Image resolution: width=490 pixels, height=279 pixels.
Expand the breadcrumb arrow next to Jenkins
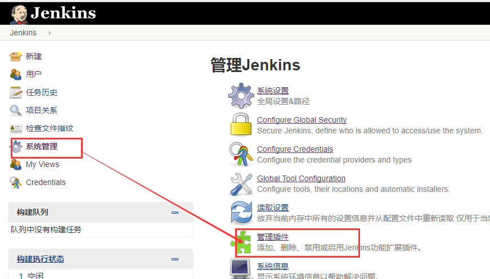pyautogui.click(x=50, y=33)
